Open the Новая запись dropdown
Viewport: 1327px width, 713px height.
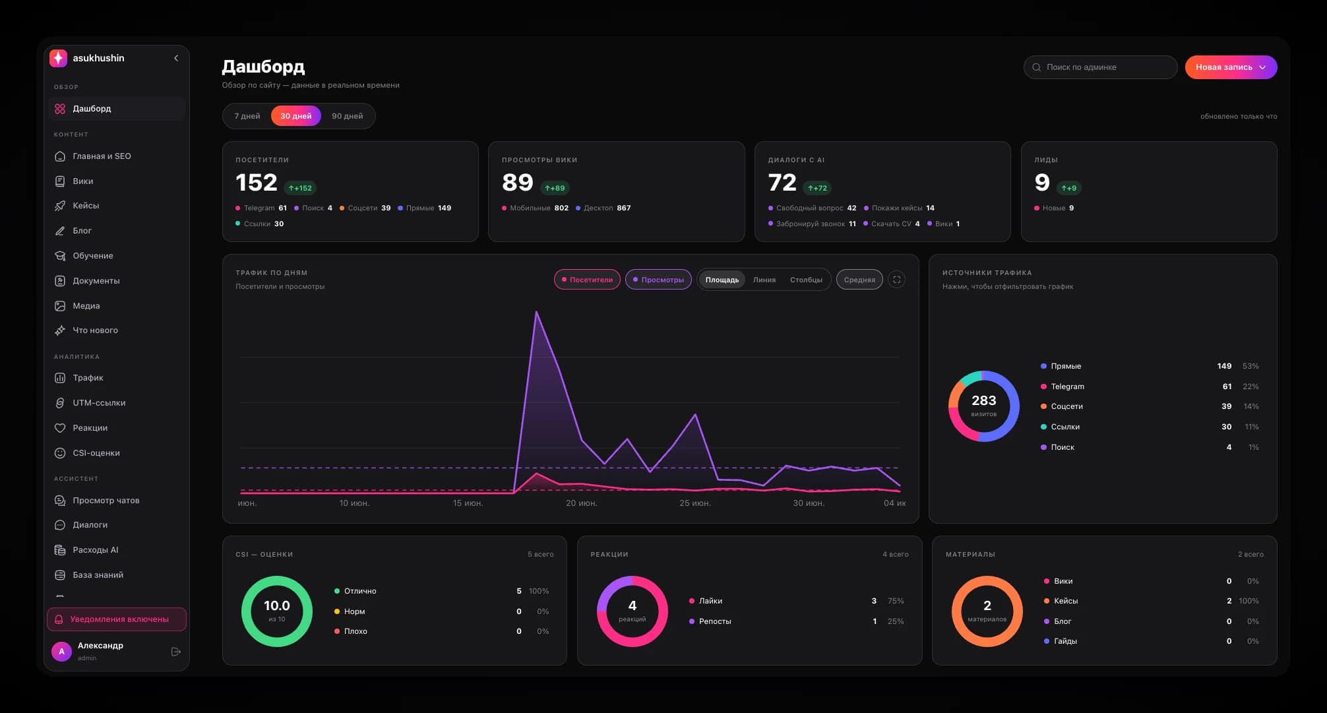[1231, 67]
